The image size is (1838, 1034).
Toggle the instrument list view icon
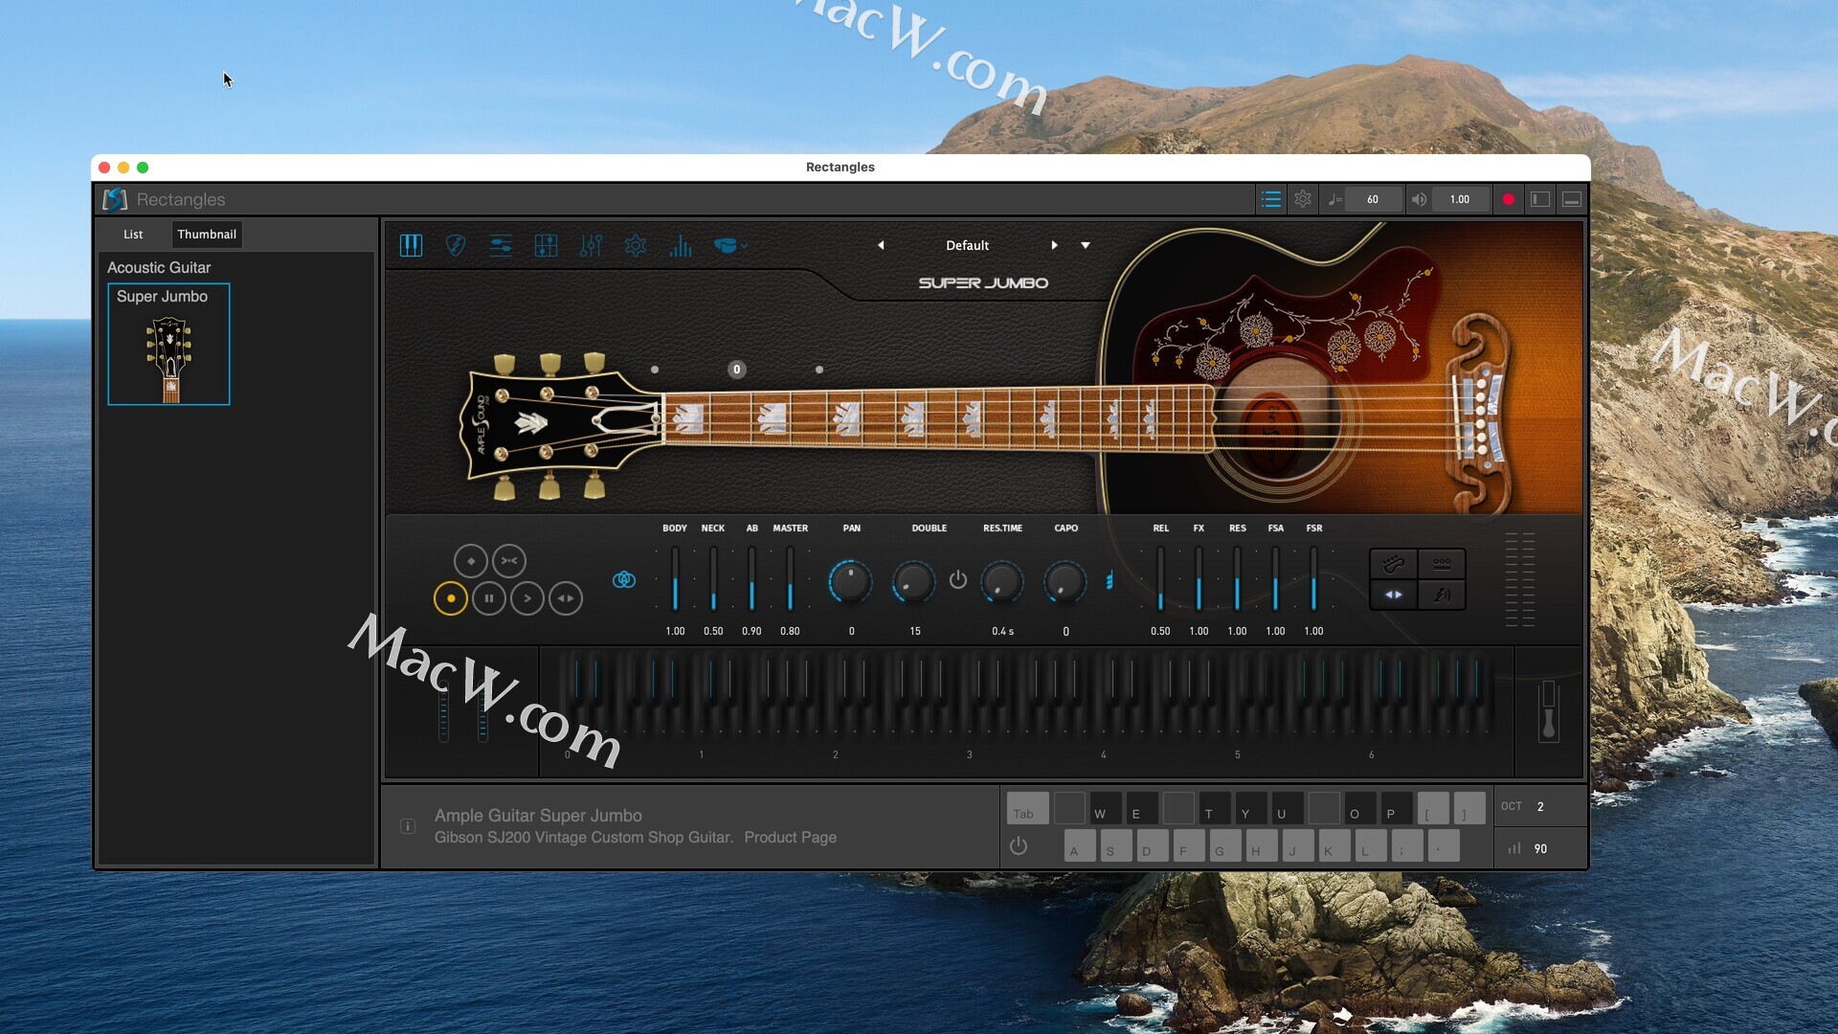click(x=1271, y=199)
